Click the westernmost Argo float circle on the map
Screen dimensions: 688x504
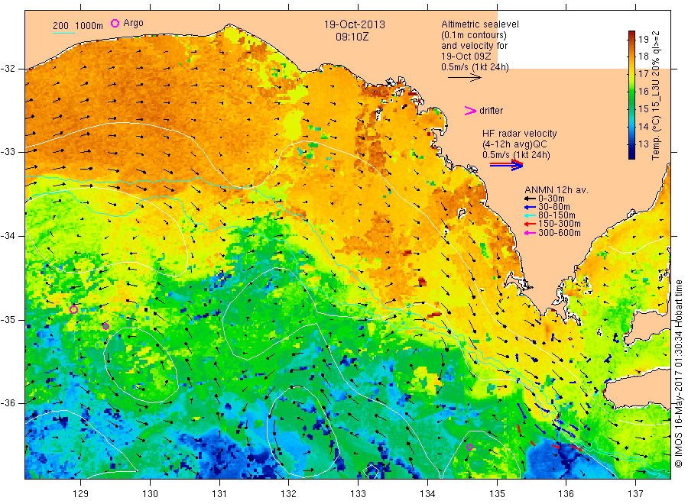coord(73,310)
